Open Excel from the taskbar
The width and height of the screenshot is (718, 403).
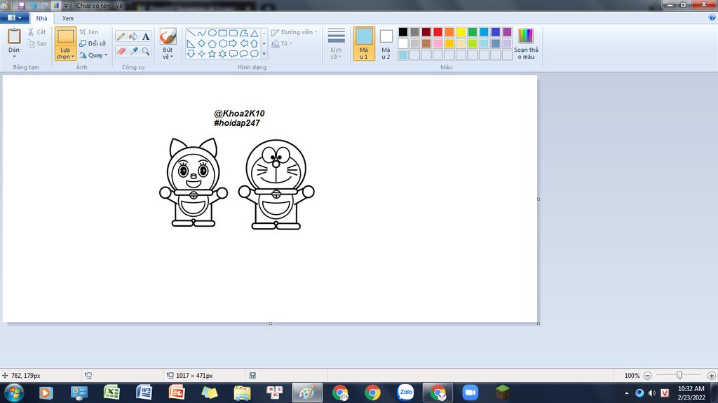111,393
